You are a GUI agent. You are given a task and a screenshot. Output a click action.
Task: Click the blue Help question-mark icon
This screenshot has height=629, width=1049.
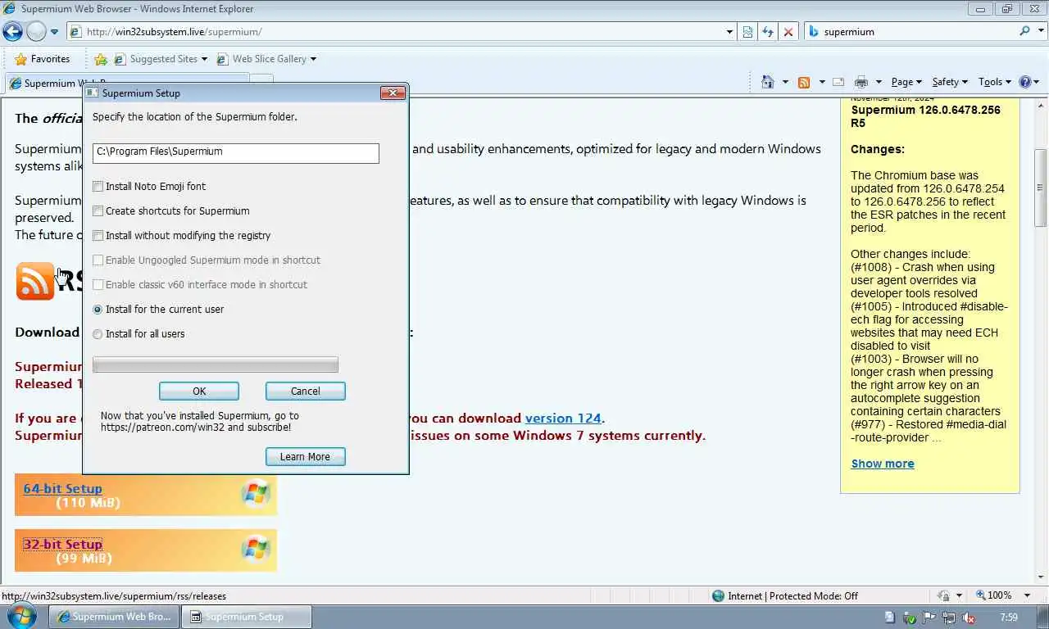click(x=1024, y=82)
